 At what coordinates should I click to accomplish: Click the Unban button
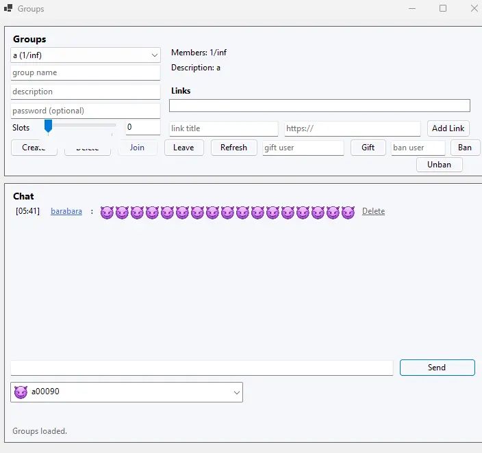439,165
